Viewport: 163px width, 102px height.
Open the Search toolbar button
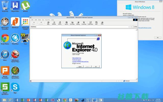(66, 23)
